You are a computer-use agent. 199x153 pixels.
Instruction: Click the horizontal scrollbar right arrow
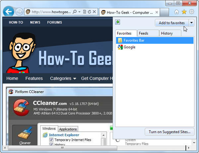tap(189, 148)
